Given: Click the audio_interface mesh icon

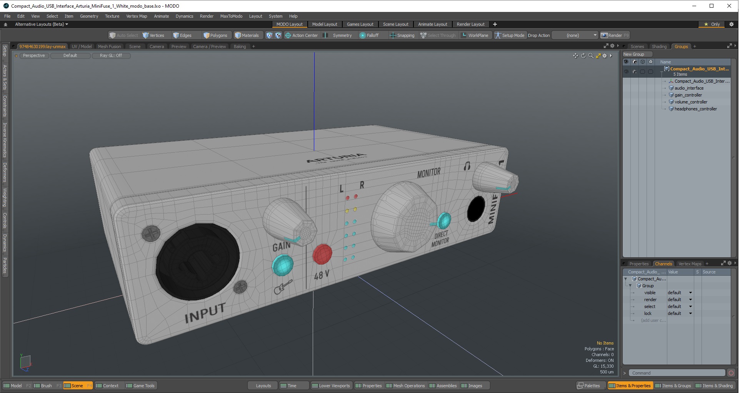Looking at the screenshot, I should [x=671, y=88].
